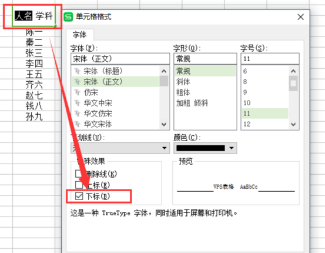The image size is (325, 253).
Task: Switch to the 字体 tab
Action: (79, 35)
